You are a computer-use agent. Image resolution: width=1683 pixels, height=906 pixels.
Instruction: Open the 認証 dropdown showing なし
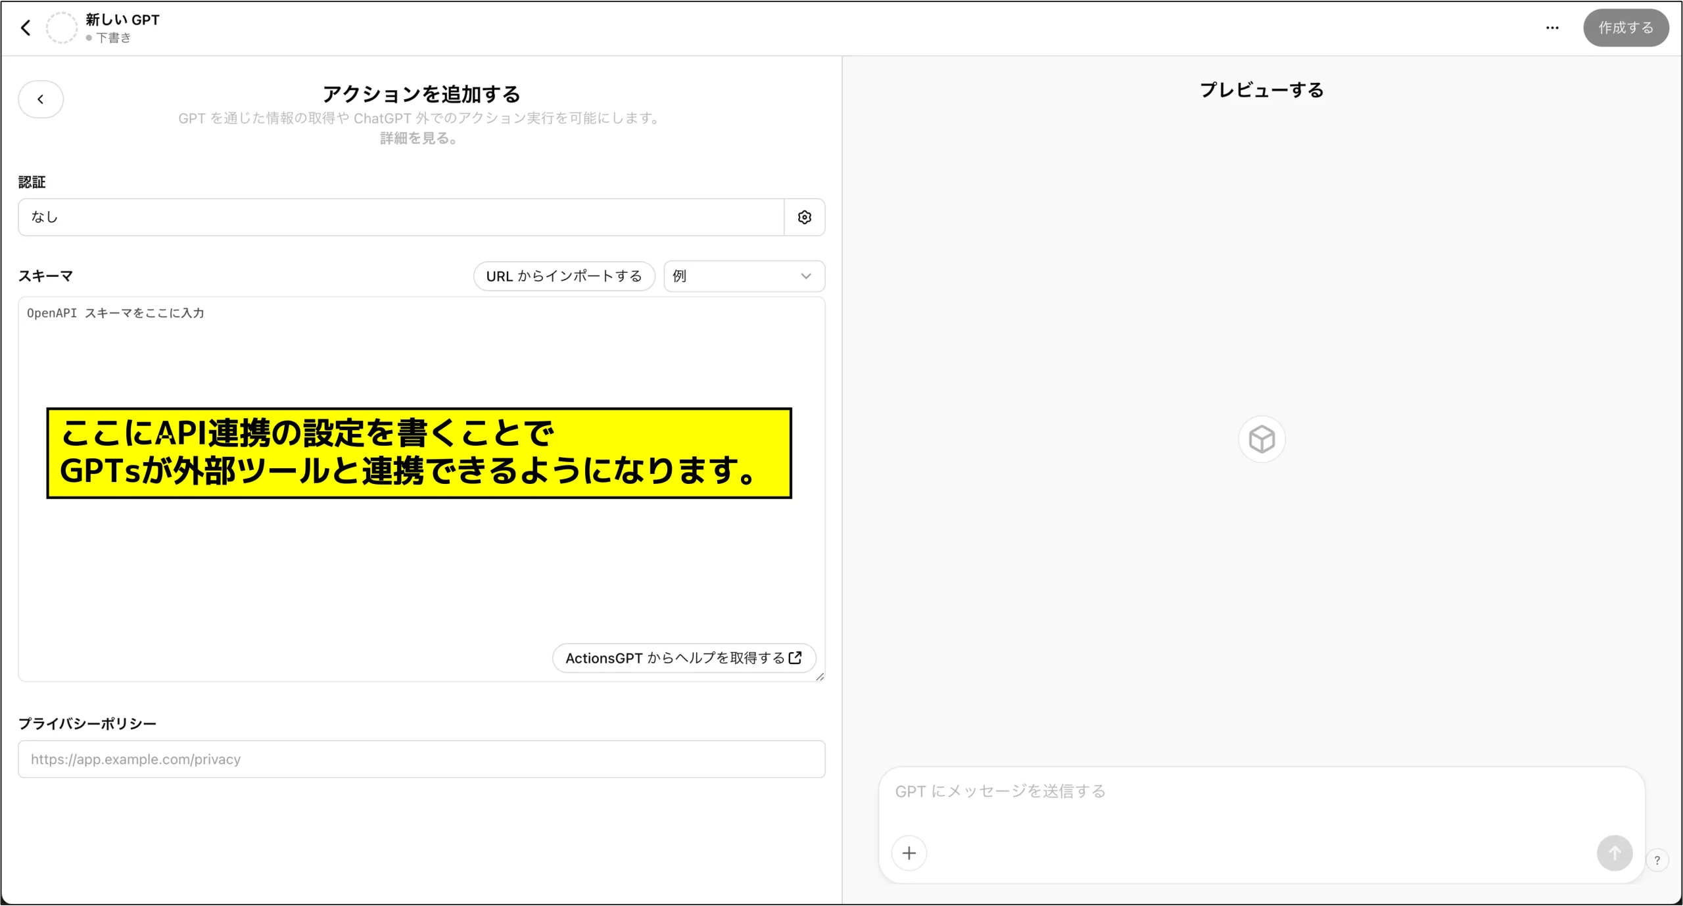[x=401, y=217]
